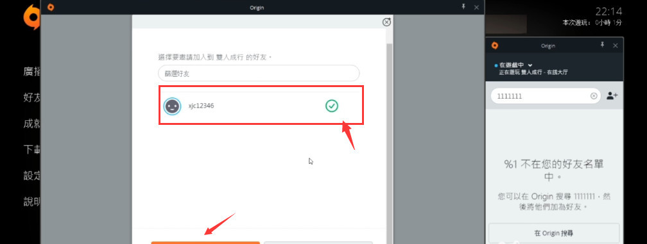Click the large Origin logo in overlay sidebar
Screen dimensions: 647x244
pyautogui.click(x=32, y=17)
